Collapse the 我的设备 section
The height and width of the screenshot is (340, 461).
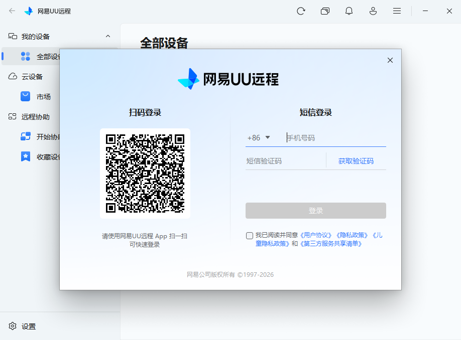(x=108, y=36)
